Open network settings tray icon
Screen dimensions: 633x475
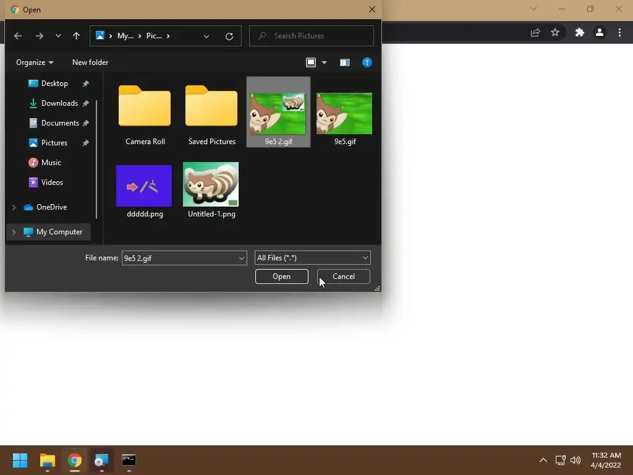coord(560,460)
